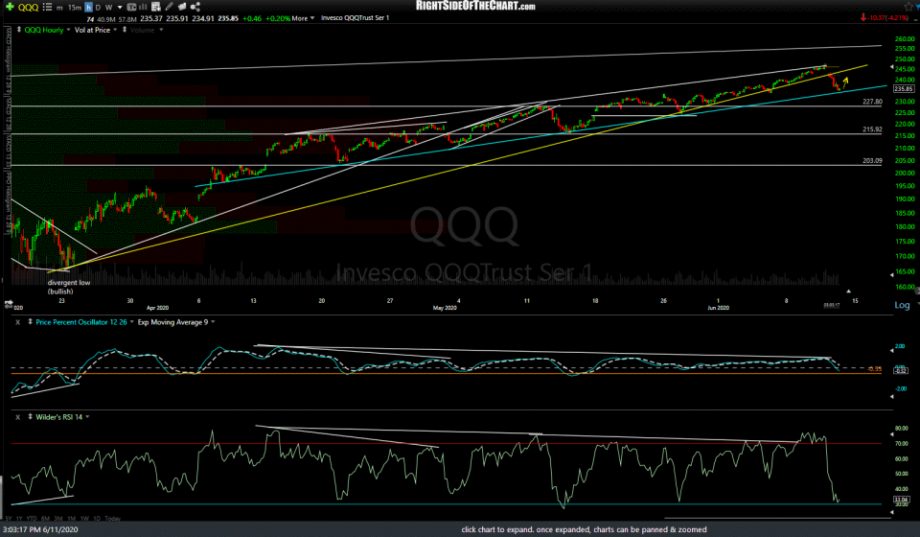Click the price scale collapse arrow near 160.00
920x537 pixels.
tap(917, 291)
